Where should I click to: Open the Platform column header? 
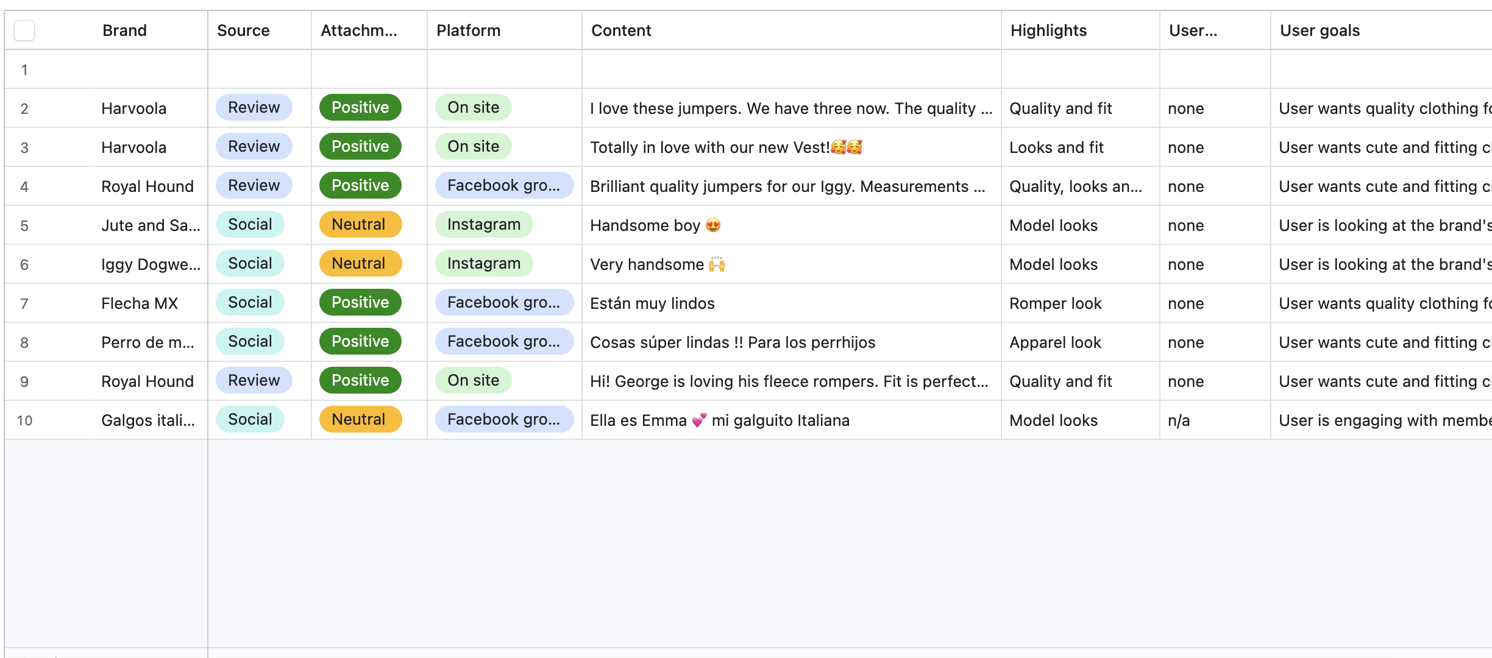coord(468,30)
